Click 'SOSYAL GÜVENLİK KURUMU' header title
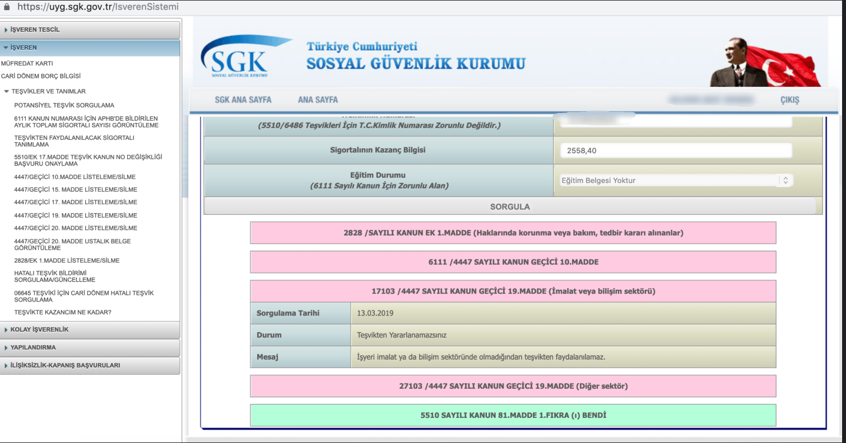846x443 pixels. click(x=416, y=63)
